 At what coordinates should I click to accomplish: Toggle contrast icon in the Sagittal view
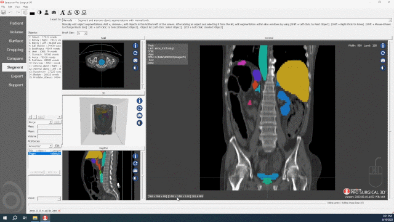pyautogui.click(x=135, y=178)
